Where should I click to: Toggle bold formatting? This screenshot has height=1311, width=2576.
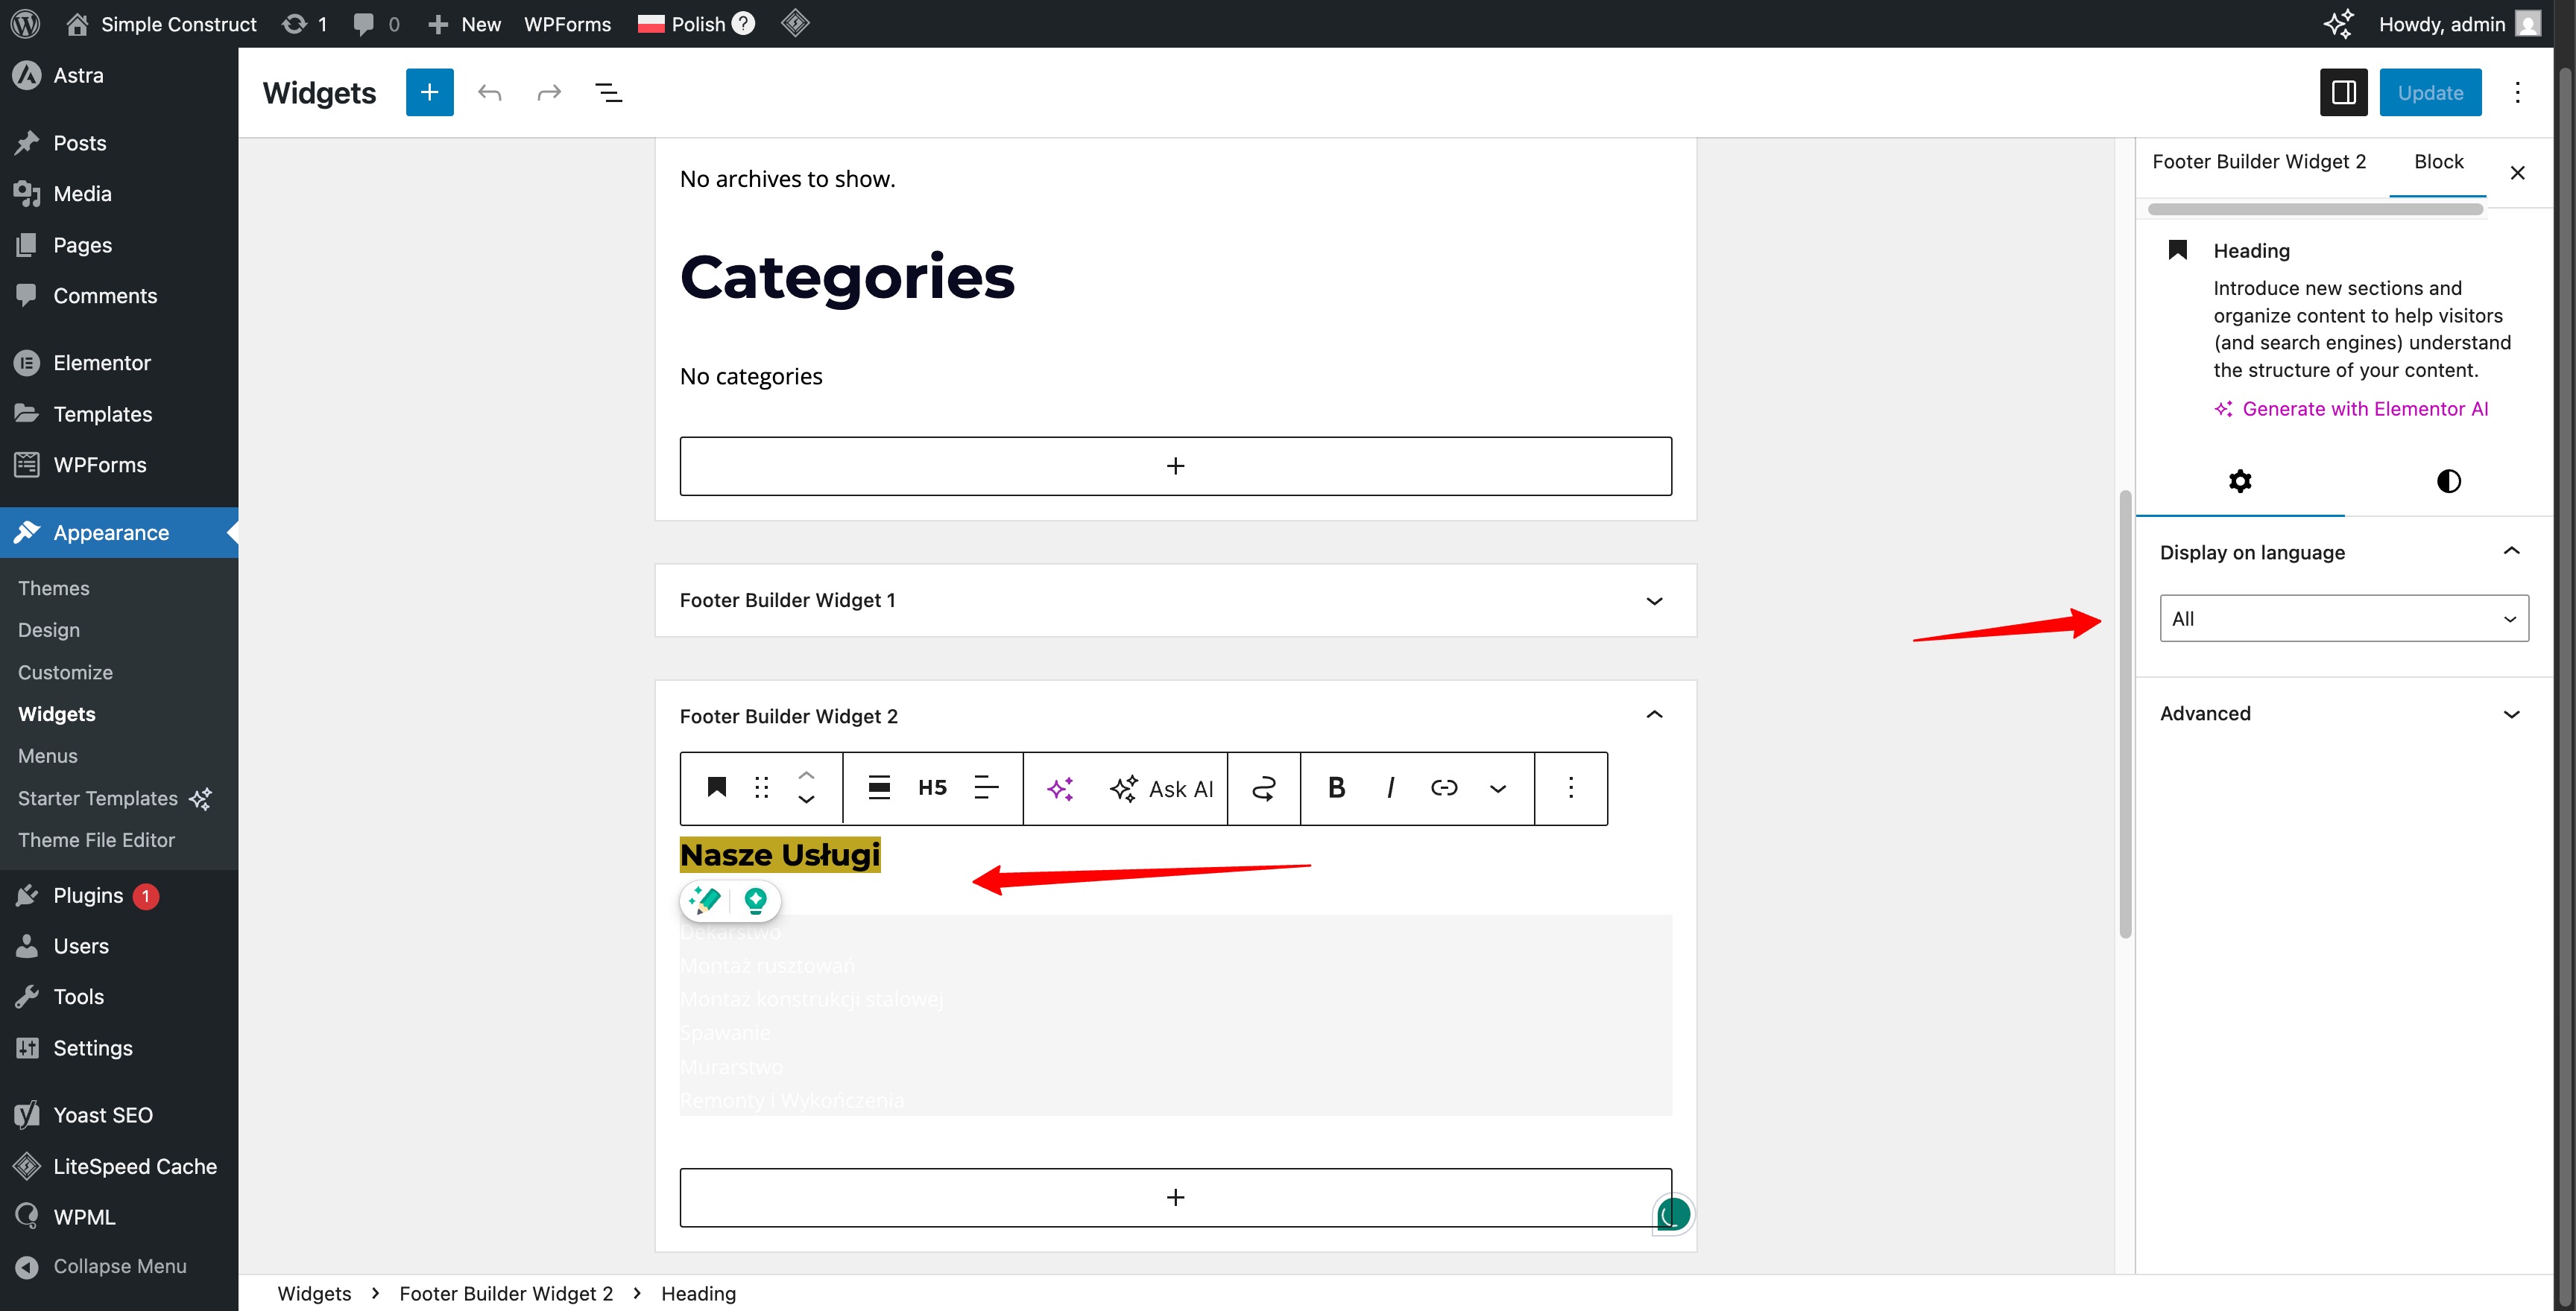click(1337, 788)
